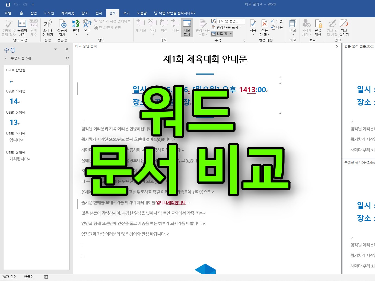Screen dimensions: 375x281
Task: Expand the 변경 내용 표시 show markup menu
Action: point(228,27)
